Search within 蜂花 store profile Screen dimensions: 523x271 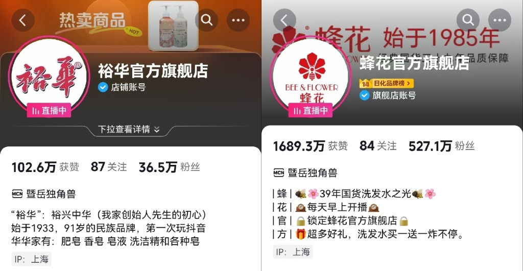click(x=468, y=20)
